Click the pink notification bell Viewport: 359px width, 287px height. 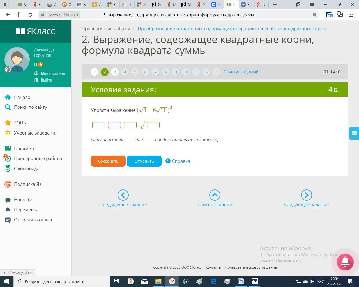(345, 262)
